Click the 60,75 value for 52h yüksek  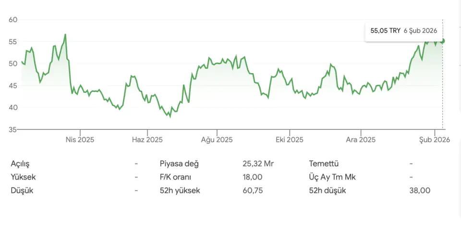[x=253, y=190]
